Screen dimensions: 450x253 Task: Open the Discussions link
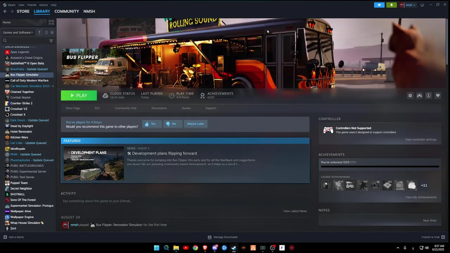coord(159,108)
